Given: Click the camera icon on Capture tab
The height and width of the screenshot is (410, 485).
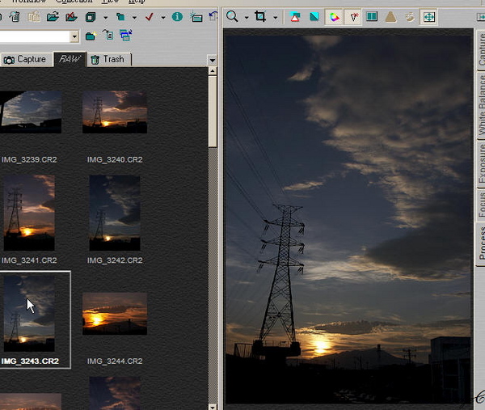Looking at the screenshot, I should click(x=9, y=60).
